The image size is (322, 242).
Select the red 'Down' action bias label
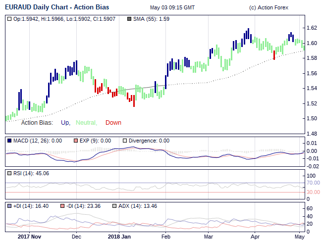pyautogui.click(x=113, y=123)
